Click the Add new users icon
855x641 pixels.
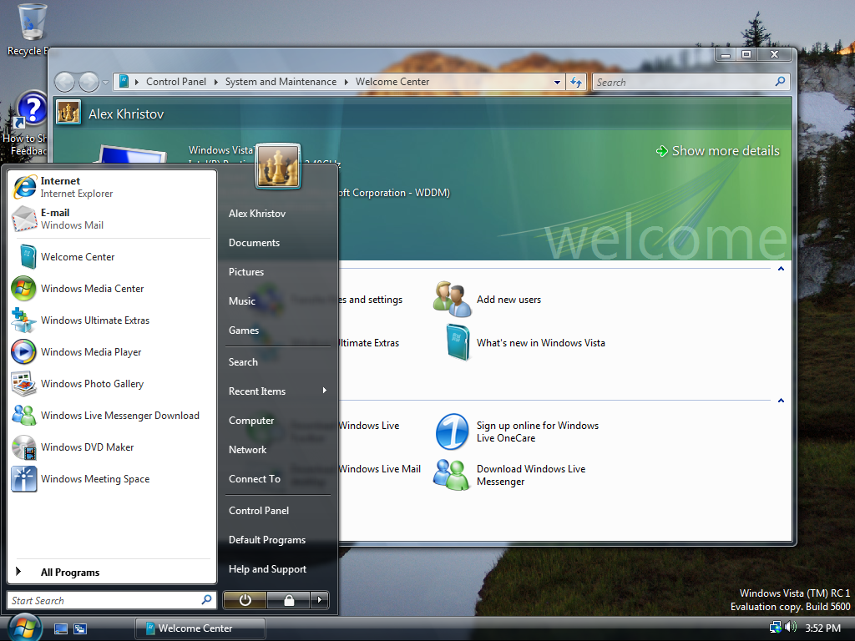pos(452,298)
